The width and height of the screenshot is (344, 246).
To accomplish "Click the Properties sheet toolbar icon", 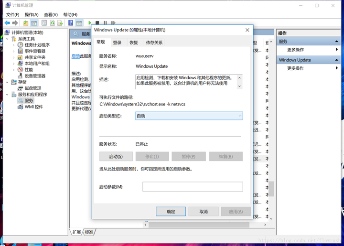I will click(x=44, y=23).
